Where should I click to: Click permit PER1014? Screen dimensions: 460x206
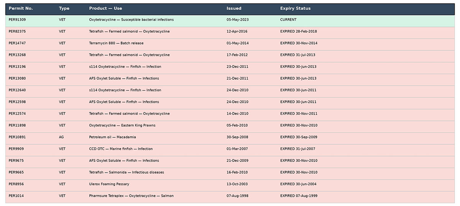tap(16, 196)
